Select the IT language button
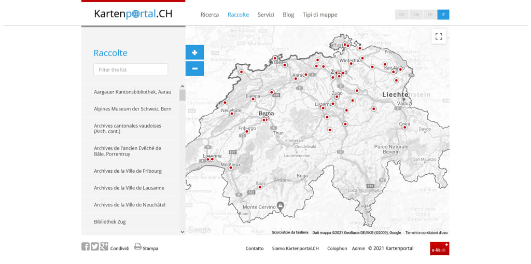Screen dimensions: 531x264 pos(443,15)
